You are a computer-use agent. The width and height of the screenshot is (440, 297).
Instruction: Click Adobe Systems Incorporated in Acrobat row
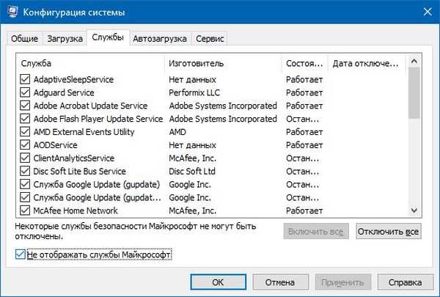pos(223,106)
